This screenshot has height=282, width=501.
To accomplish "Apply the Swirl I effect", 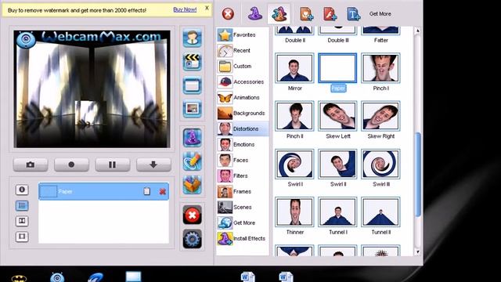I will tap(294, 164).
